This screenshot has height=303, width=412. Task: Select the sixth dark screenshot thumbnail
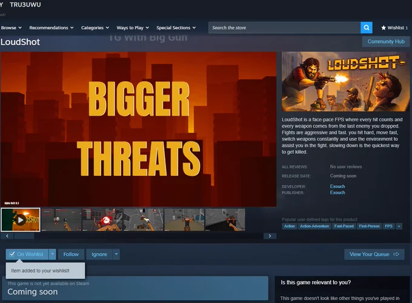tap(225, 220)
